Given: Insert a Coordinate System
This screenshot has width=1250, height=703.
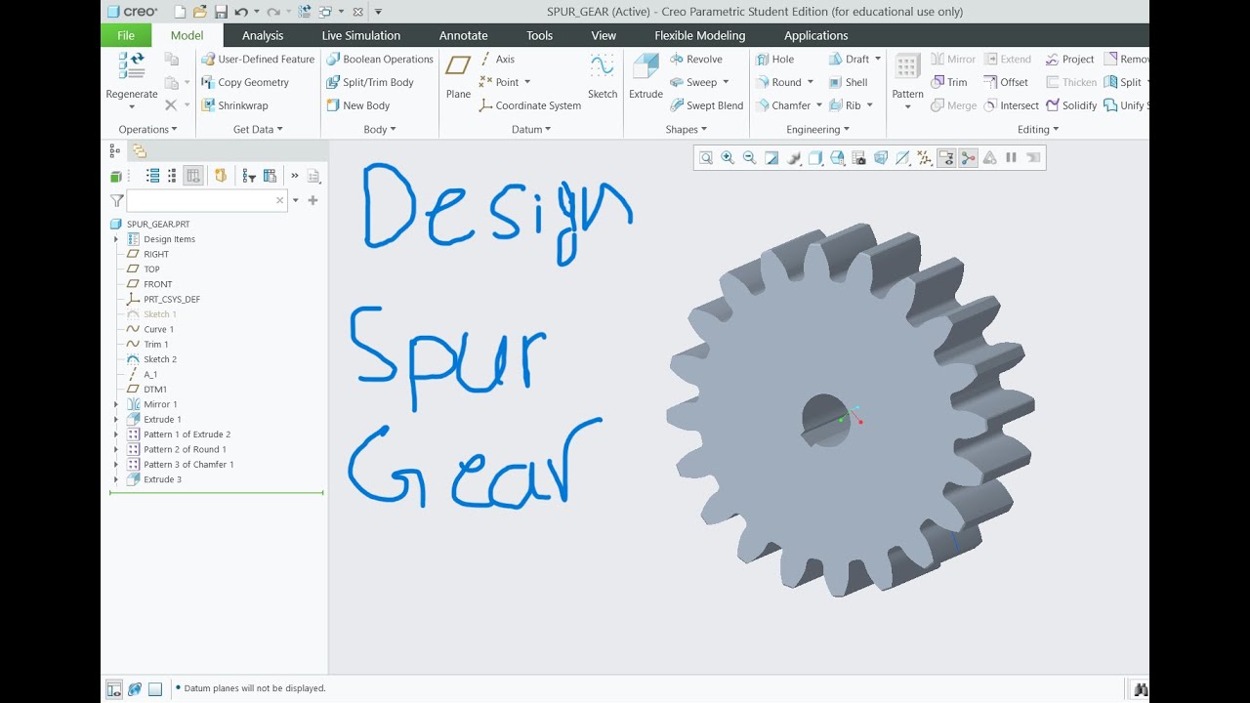Looking at the screenshot, I should click(529, 105).
